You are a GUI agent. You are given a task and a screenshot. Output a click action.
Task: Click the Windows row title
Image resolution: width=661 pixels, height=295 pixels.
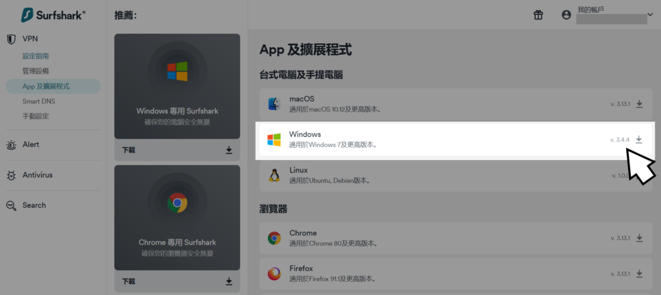(x=305, y=134)
